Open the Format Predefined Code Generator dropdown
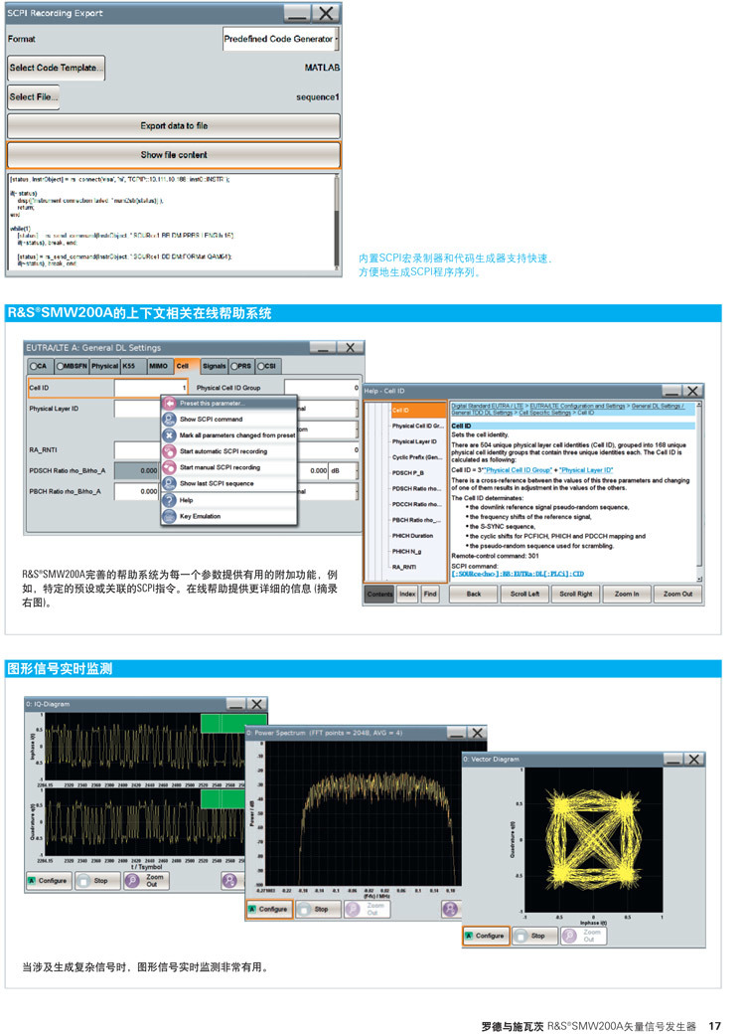 click(x=281, y=39)
